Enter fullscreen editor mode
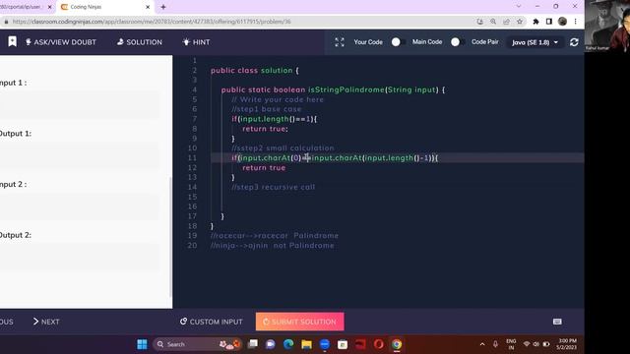 tap(340, 42)
